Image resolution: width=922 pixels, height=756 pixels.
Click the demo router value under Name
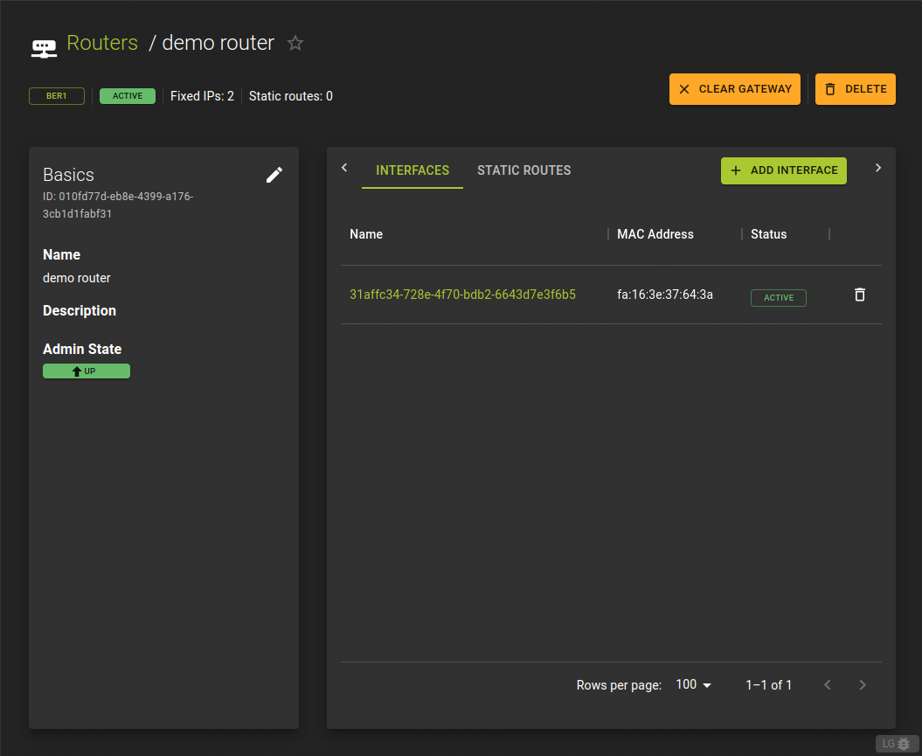coord(76,278)
